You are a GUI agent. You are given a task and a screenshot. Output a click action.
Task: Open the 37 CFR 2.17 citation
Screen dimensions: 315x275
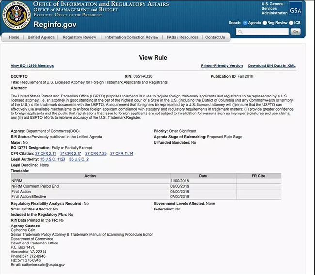pyautogui.click(x=71, y=154)
